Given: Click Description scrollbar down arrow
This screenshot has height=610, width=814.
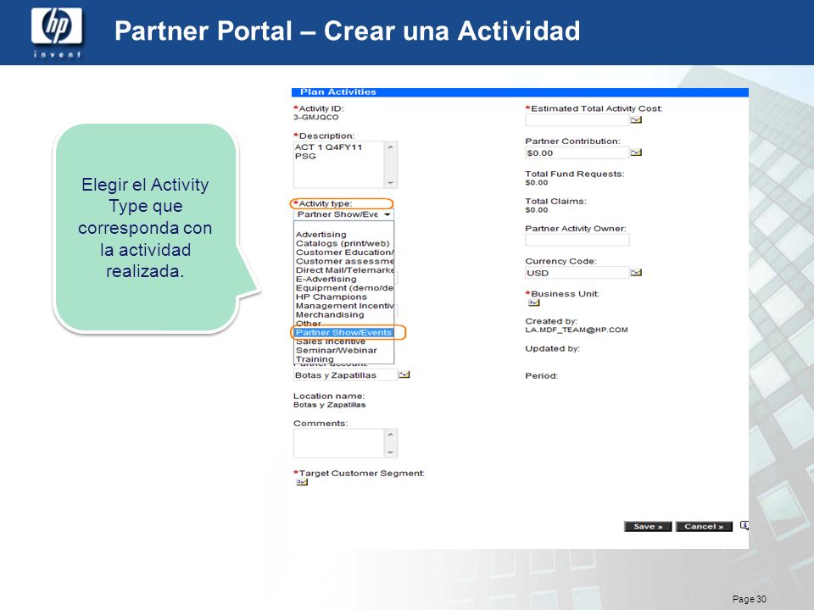Looking at the screenshot, I should [390, 183].
